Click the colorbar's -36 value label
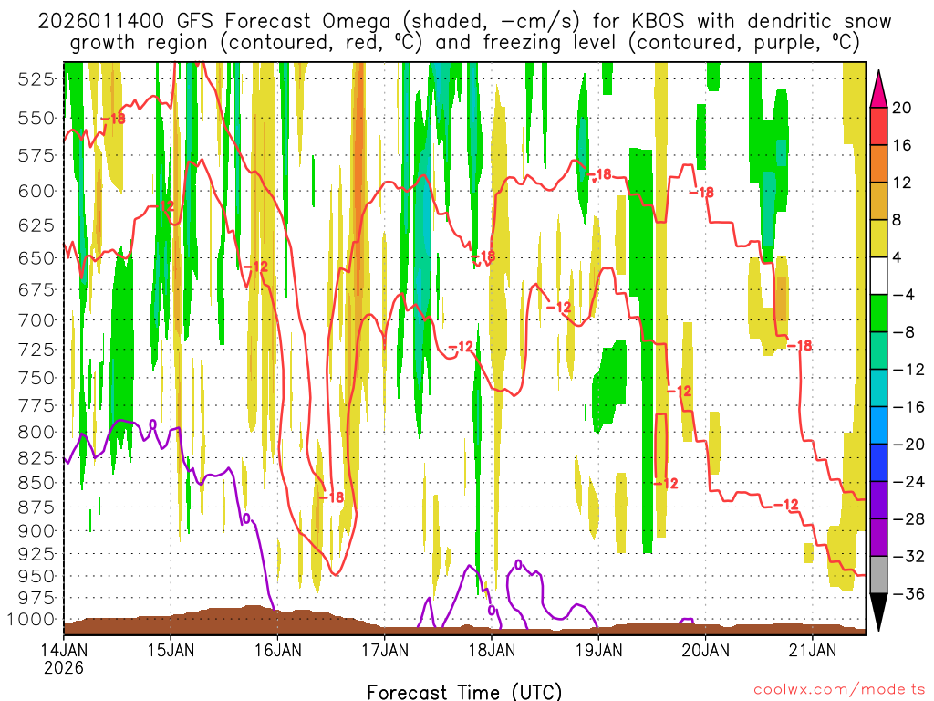934x701 pixels. coord(909,593)
